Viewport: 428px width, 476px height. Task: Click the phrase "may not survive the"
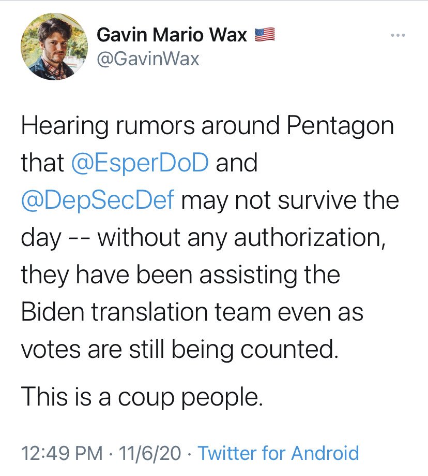click(291, 200)
